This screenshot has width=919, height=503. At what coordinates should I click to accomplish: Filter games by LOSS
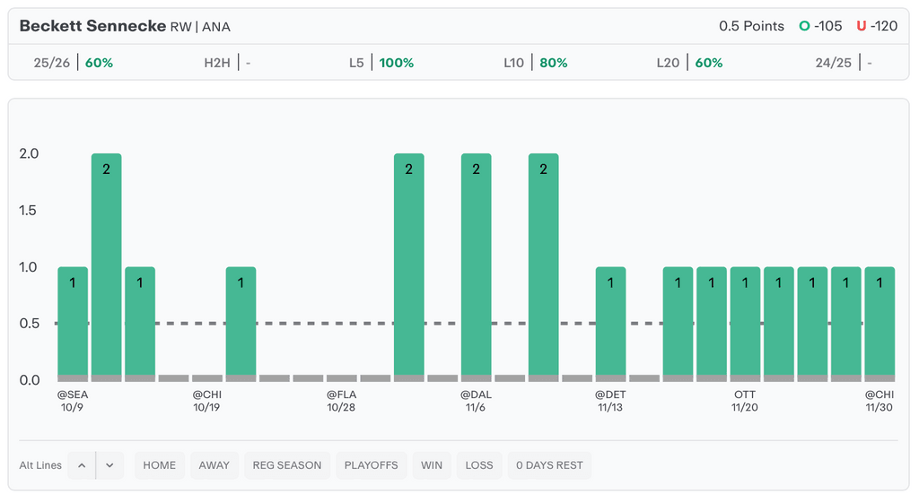point(479,465)
